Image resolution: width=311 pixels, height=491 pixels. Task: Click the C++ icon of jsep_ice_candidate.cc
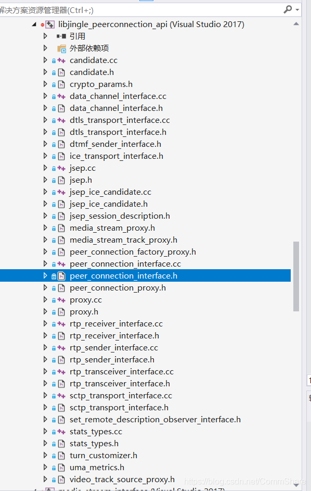62,192
